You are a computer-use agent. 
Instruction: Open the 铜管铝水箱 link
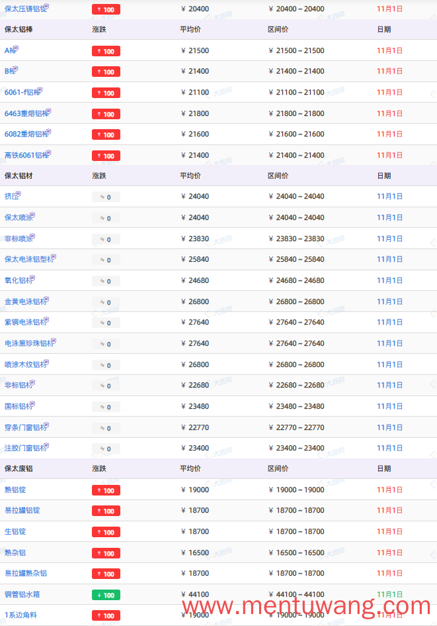[22, 594]
